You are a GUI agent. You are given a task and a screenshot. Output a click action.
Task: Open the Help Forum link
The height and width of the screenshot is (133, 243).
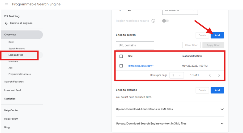tap(11, 119)
